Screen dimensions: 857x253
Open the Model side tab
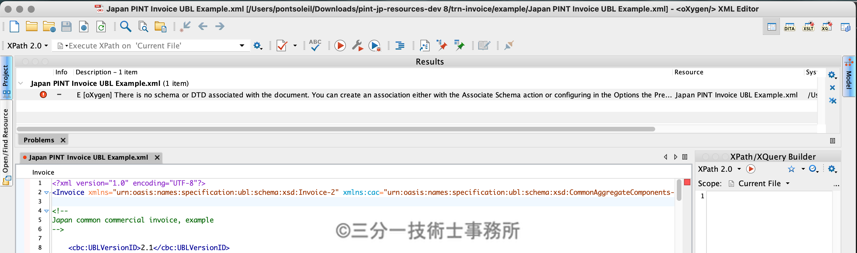(849, 76)
